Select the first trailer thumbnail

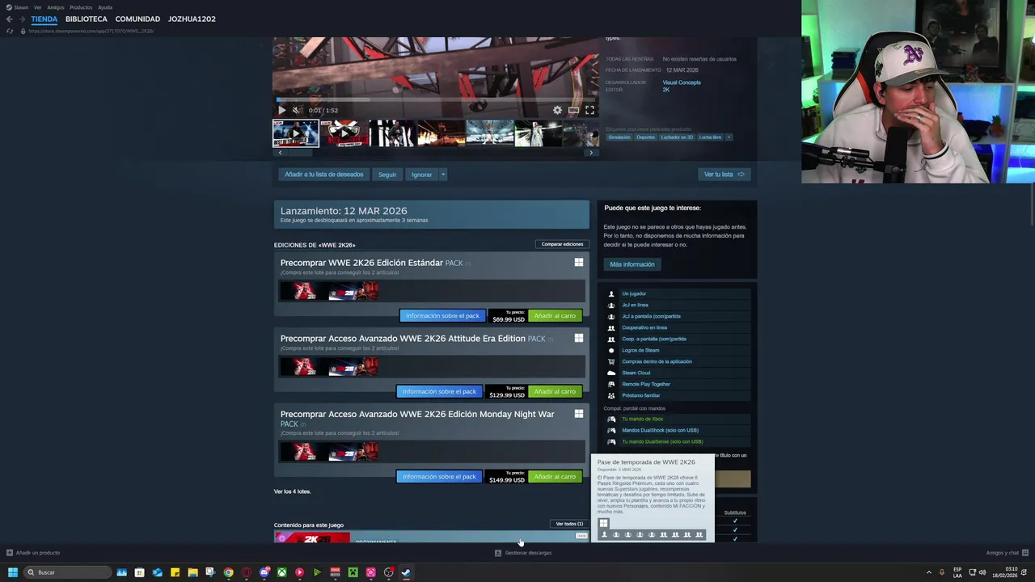[295, 133]
